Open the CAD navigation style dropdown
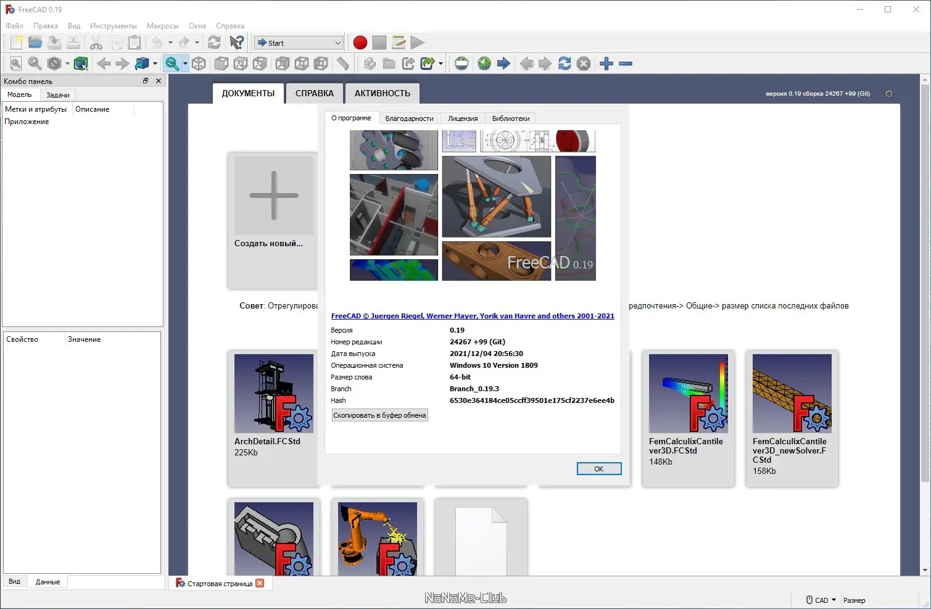This screenshot has height=609, width=931. tap(821, 600)
